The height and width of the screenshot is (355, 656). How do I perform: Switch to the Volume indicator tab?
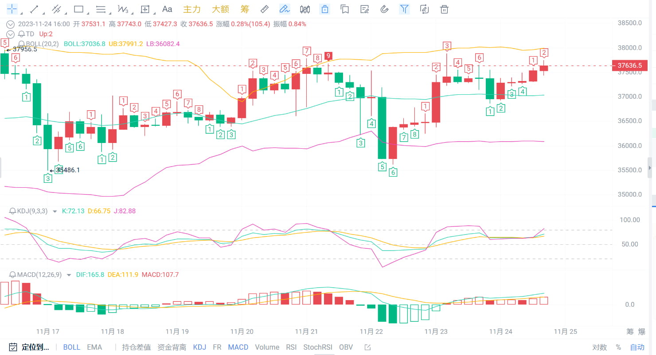(267, 347)
